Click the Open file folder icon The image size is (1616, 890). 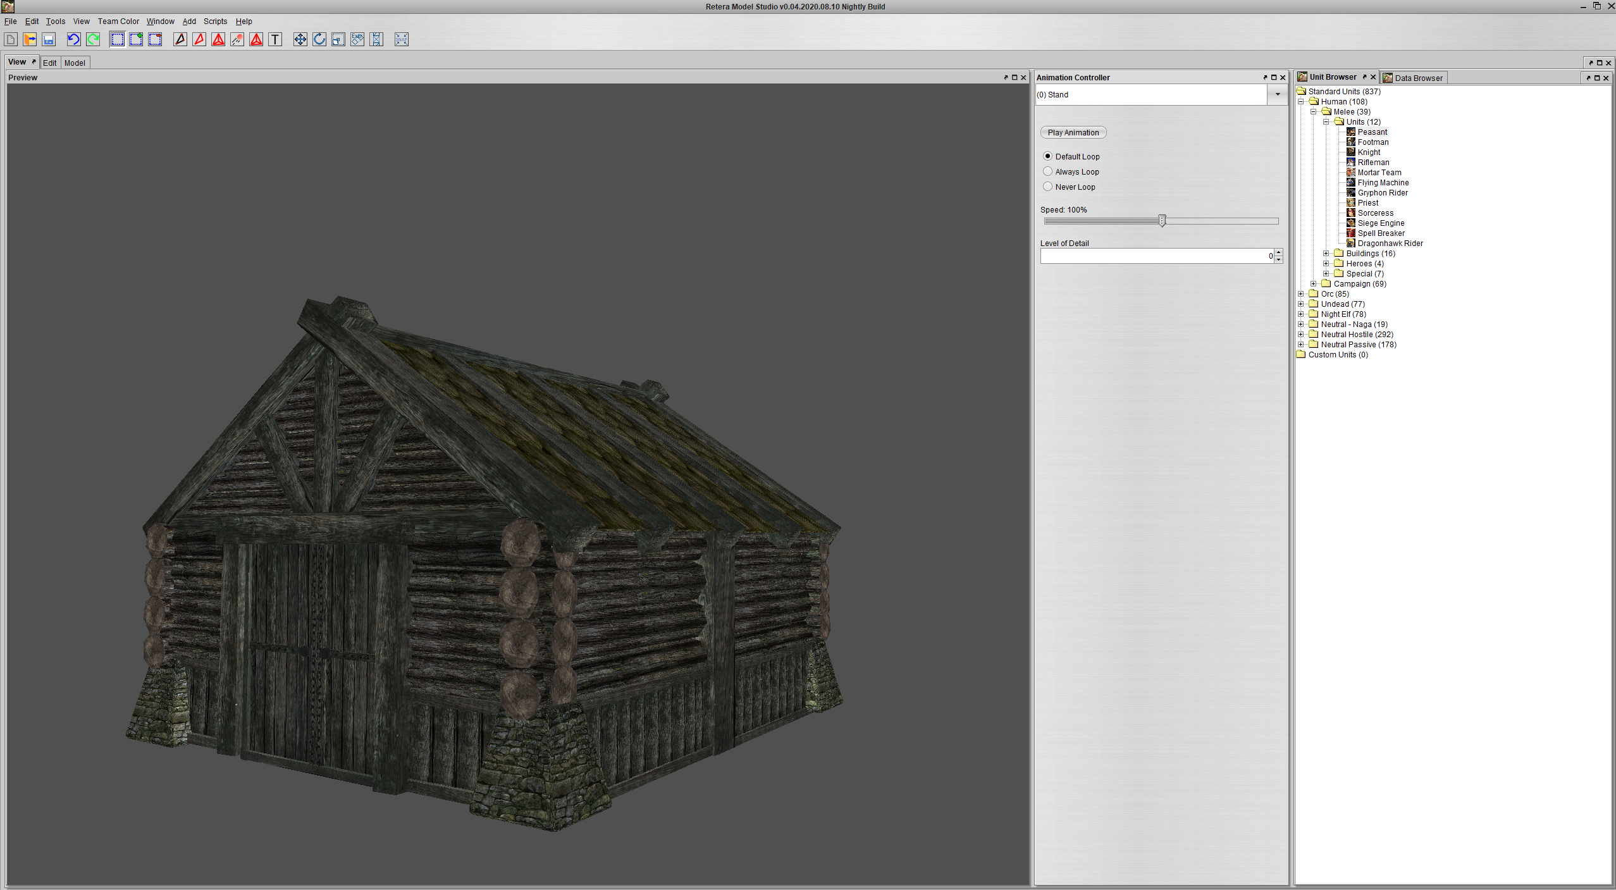click(x=30, y=39)
